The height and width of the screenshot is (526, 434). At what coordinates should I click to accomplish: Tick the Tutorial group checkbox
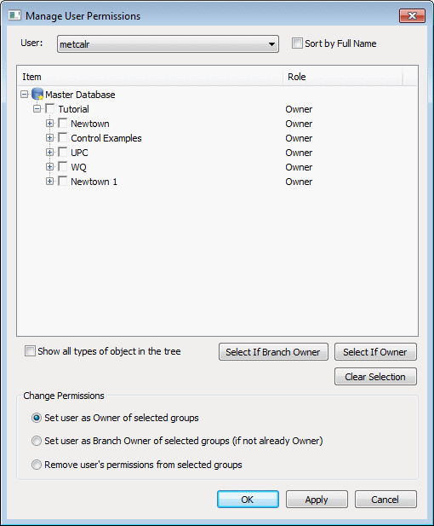tap(50, 108)
